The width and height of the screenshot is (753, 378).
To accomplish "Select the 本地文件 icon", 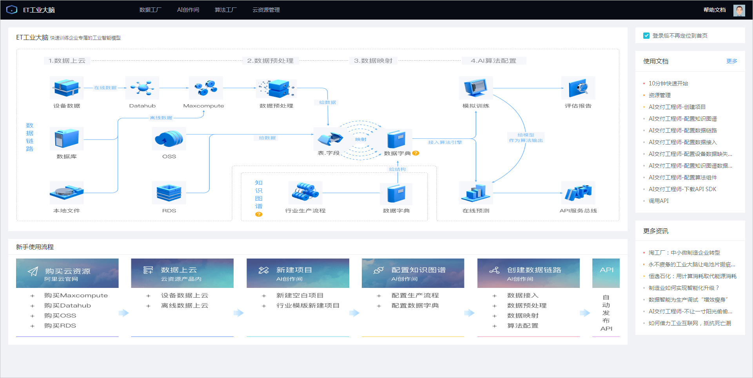I will [x=67, y=192].
